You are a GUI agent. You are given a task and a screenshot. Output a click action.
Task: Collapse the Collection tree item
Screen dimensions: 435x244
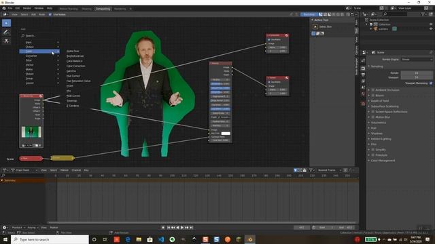(x=367, y=24)
